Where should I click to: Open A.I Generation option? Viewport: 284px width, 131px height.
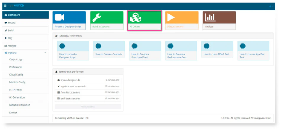tap(17, 97)
